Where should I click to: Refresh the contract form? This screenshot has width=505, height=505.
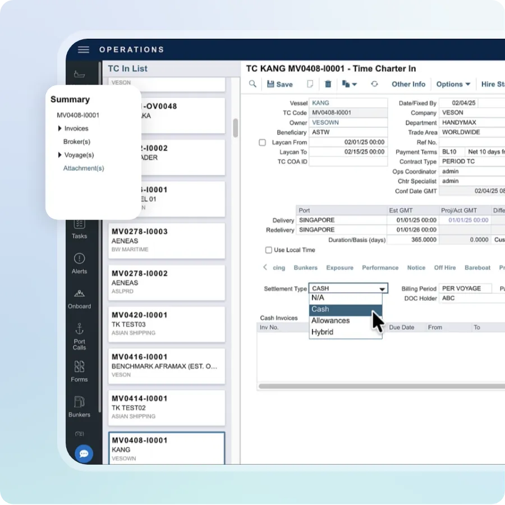tap(374, 84)
